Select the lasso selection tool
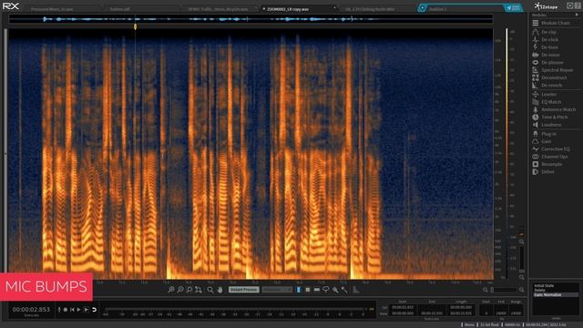583x328 pixels. click(x=326, y=290)
